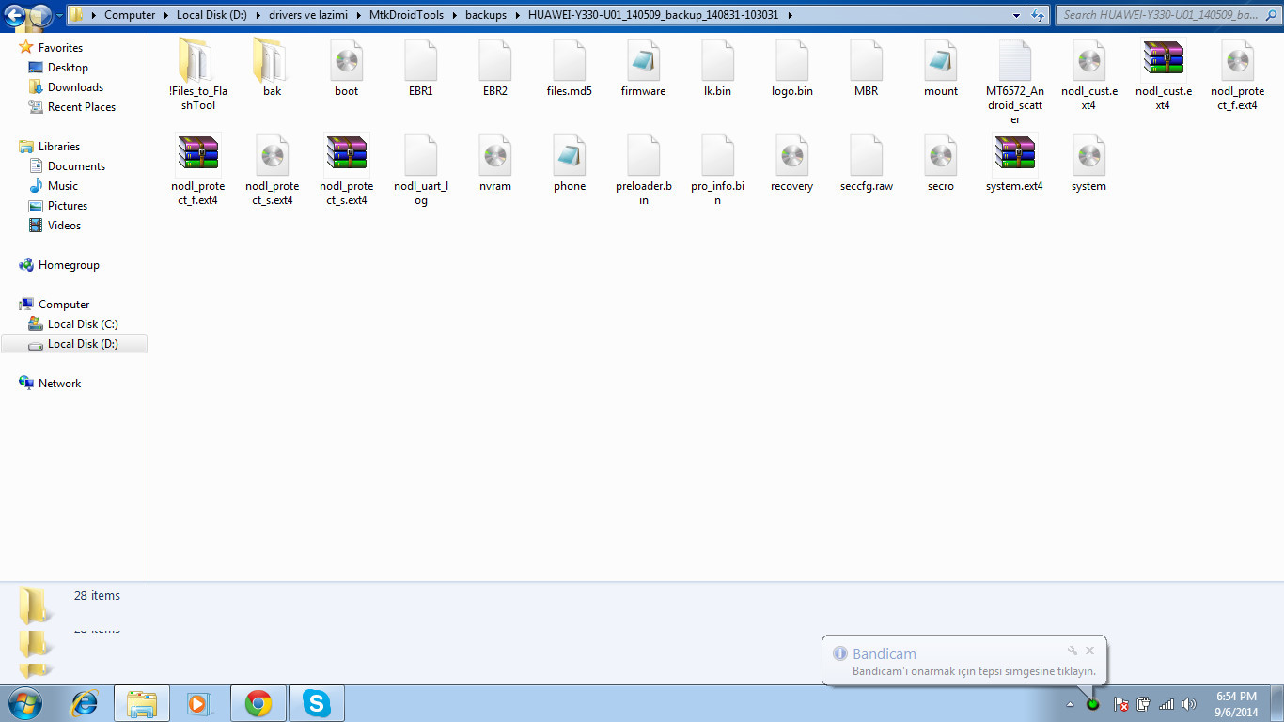Select the preloader.bin file

click(643, 158)
